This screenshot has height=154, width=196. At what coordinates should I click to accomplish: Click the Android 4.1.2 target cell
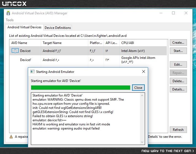(x=52, y=51)
